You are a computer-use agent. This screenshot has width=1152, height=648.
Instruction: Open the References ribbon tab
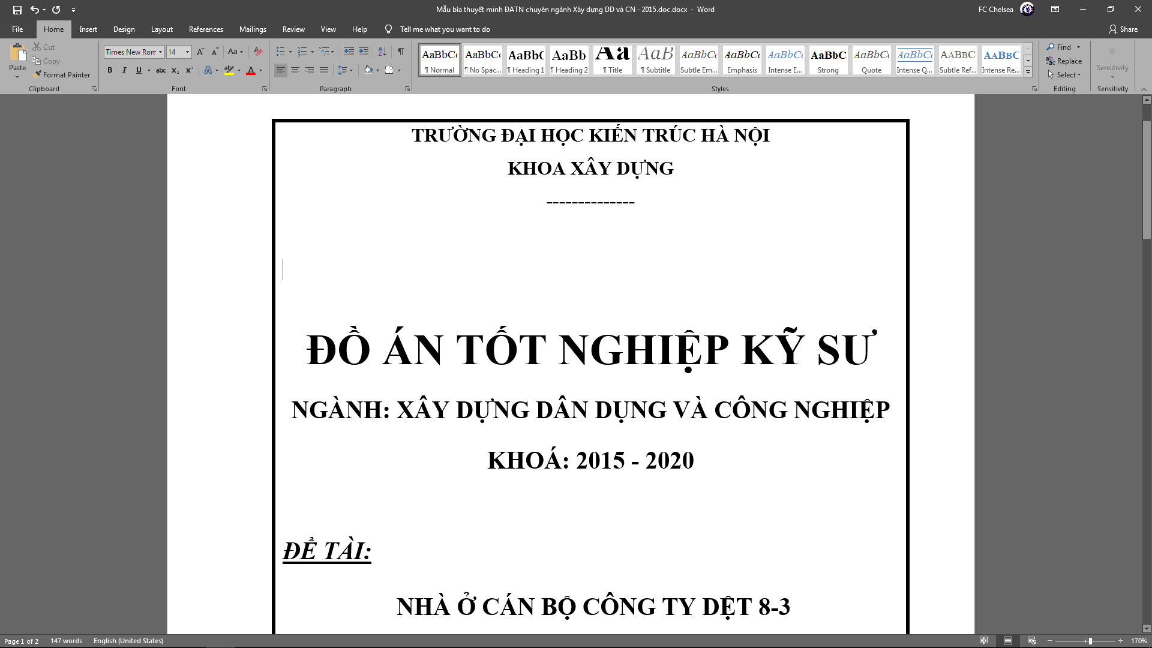206,29
